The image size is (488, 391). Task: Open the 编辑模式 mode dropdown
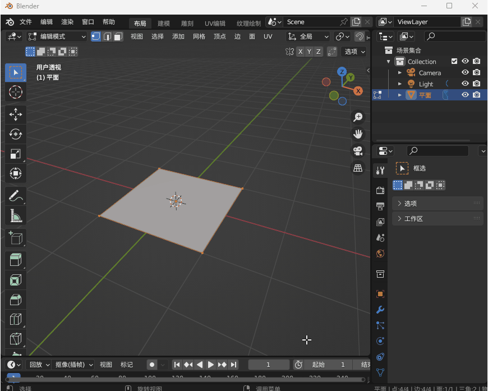coord(57,36)
